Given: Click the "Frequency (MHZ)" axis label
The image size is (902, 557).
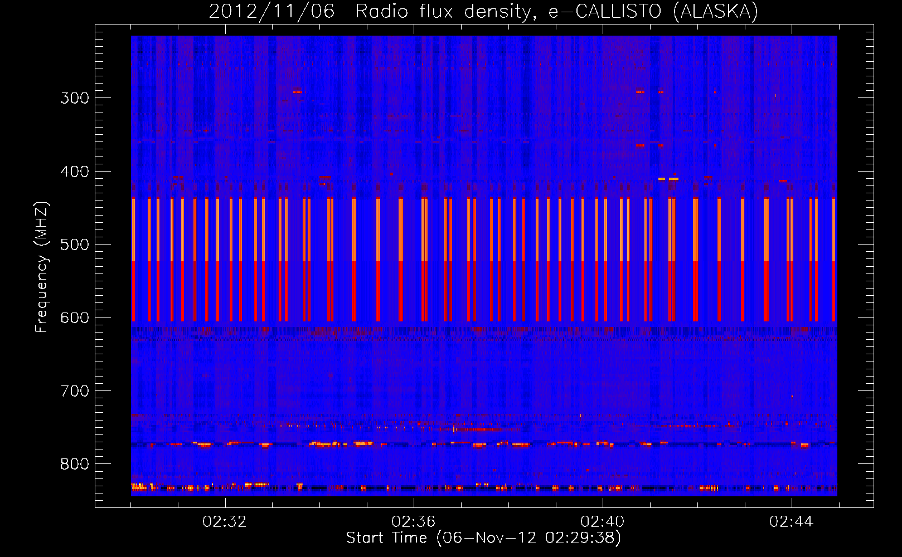Looking at the screenshot, I should tap(42, 267).
